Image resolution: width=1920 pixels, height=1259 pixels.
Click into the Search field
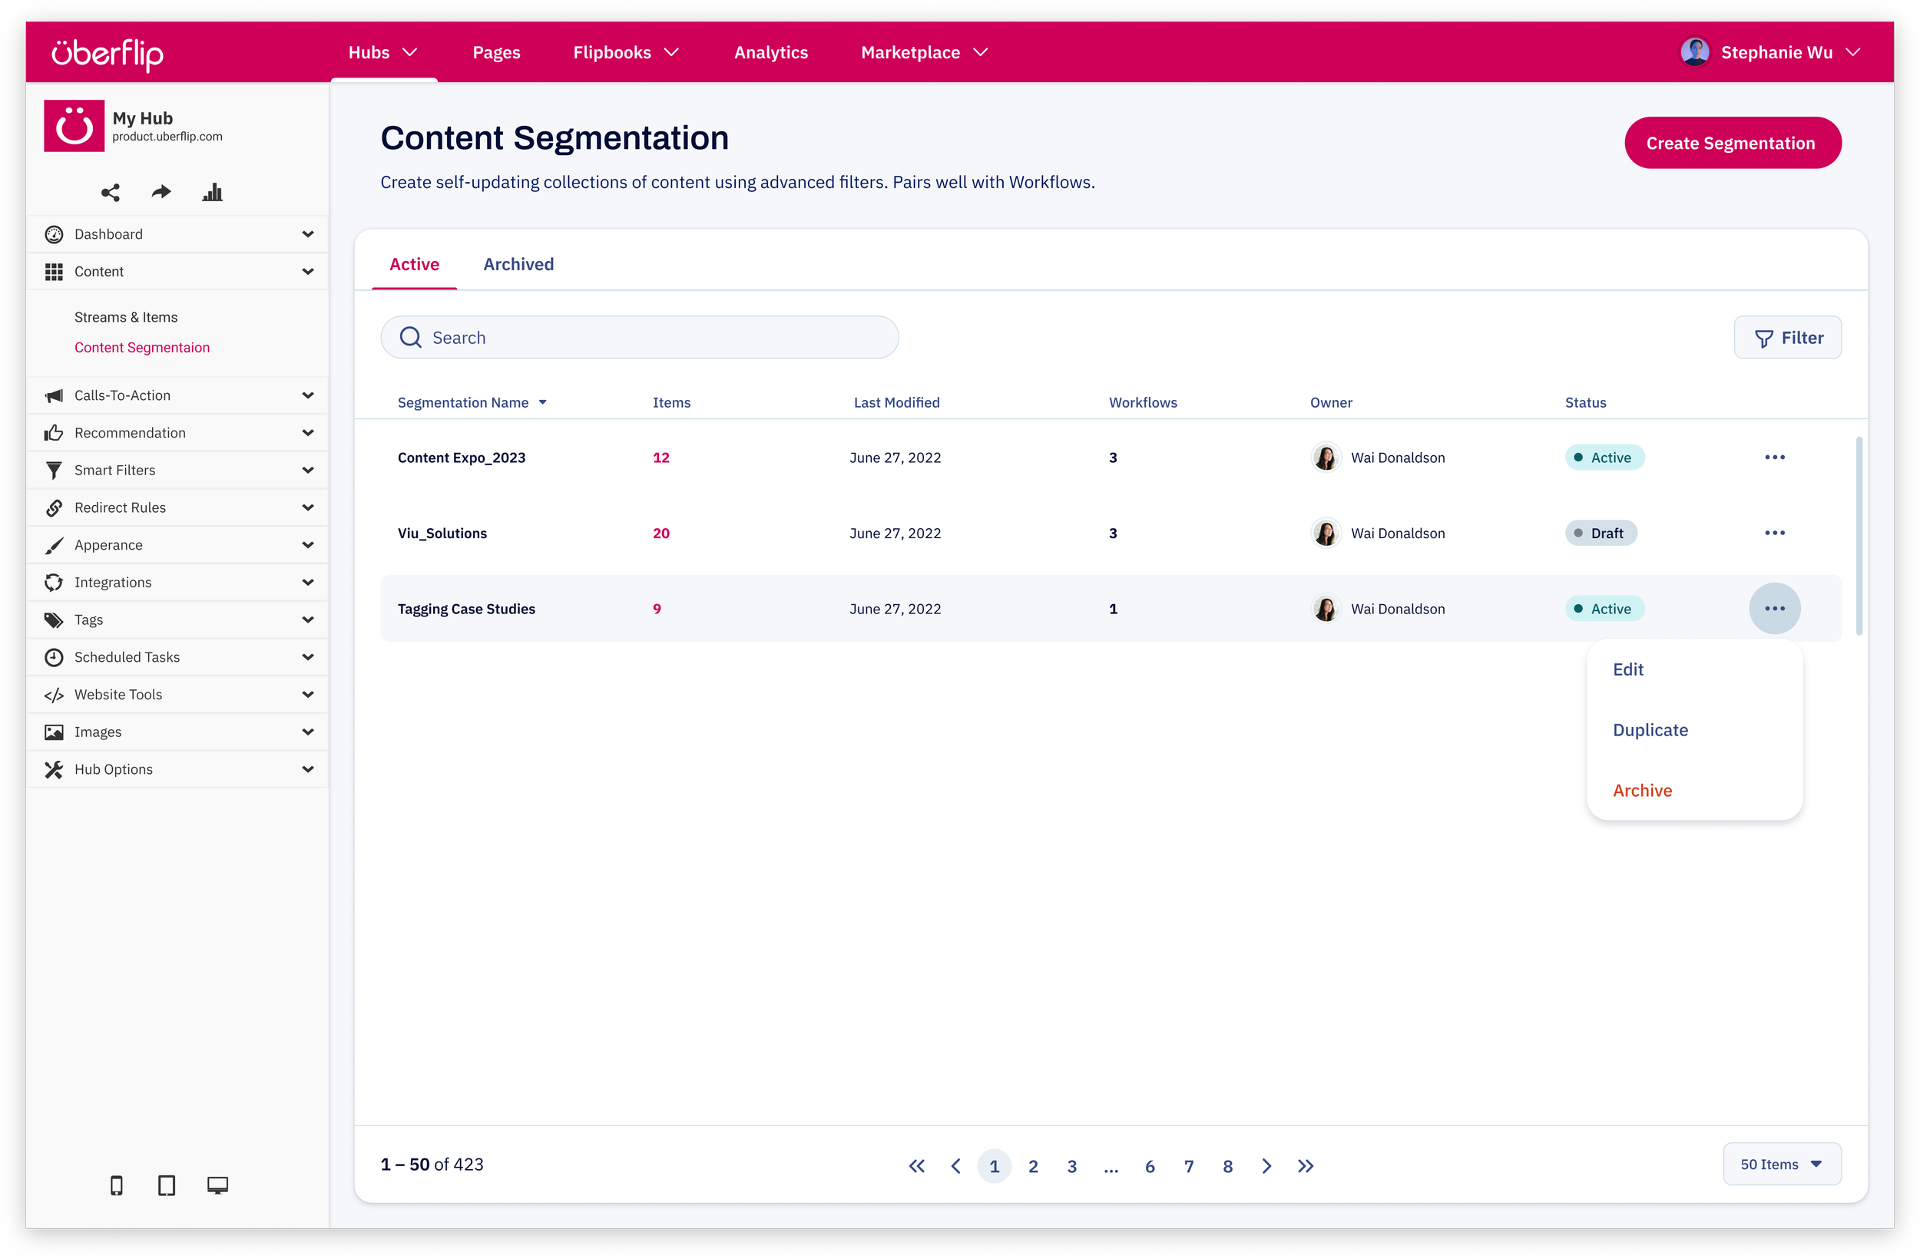tap(639, 338)
